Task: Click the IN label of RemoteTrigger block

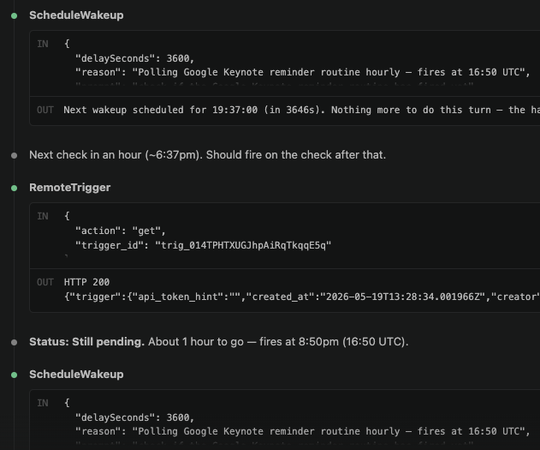Action: (x=43, y=216)
